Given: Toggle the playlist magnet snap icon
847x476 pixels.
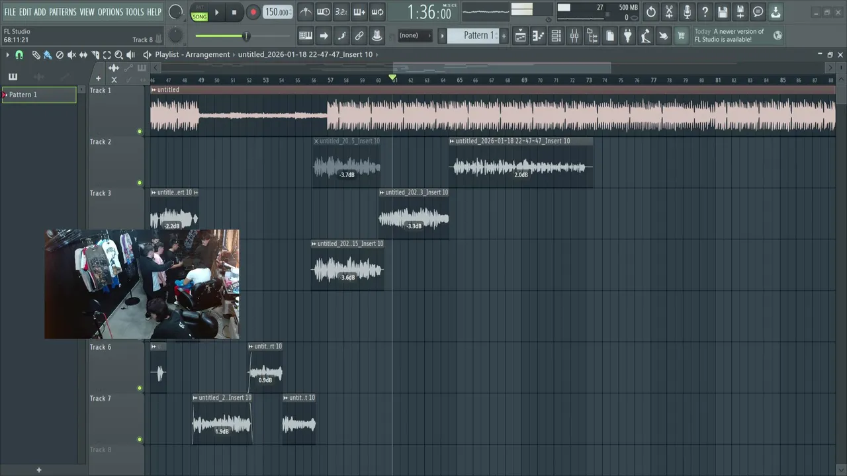Looking at the screenshot, I should [19, 55].
